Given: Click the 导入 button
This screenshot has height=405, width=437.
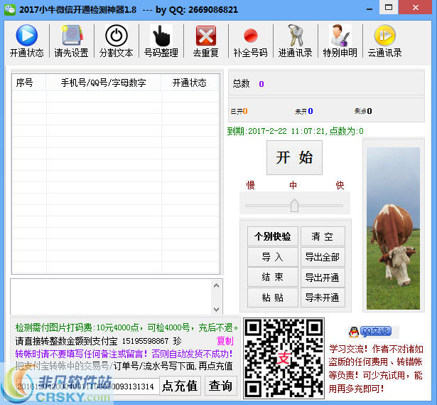Looking at the screenshot, I should (x=272, y=257).
